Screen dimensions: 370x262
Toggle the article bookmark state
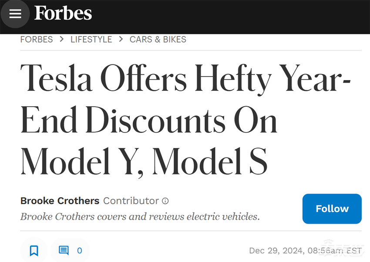pyautogui.click(x=34, y=250)
